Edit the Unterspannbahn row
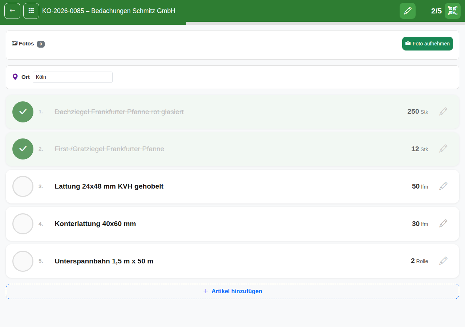The image size is (465, 327). point(443,261)
